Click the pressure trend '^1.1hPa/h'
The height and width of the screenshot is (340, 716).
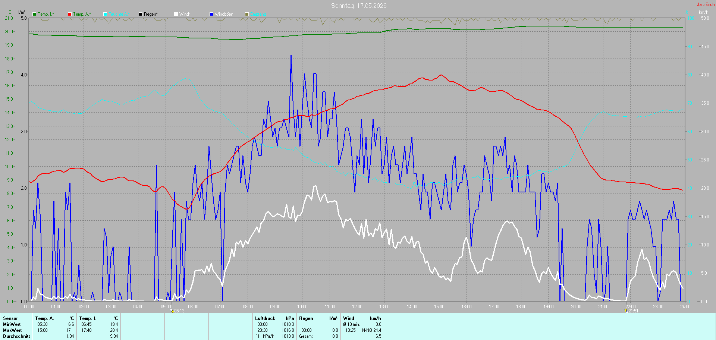point(265,336)
